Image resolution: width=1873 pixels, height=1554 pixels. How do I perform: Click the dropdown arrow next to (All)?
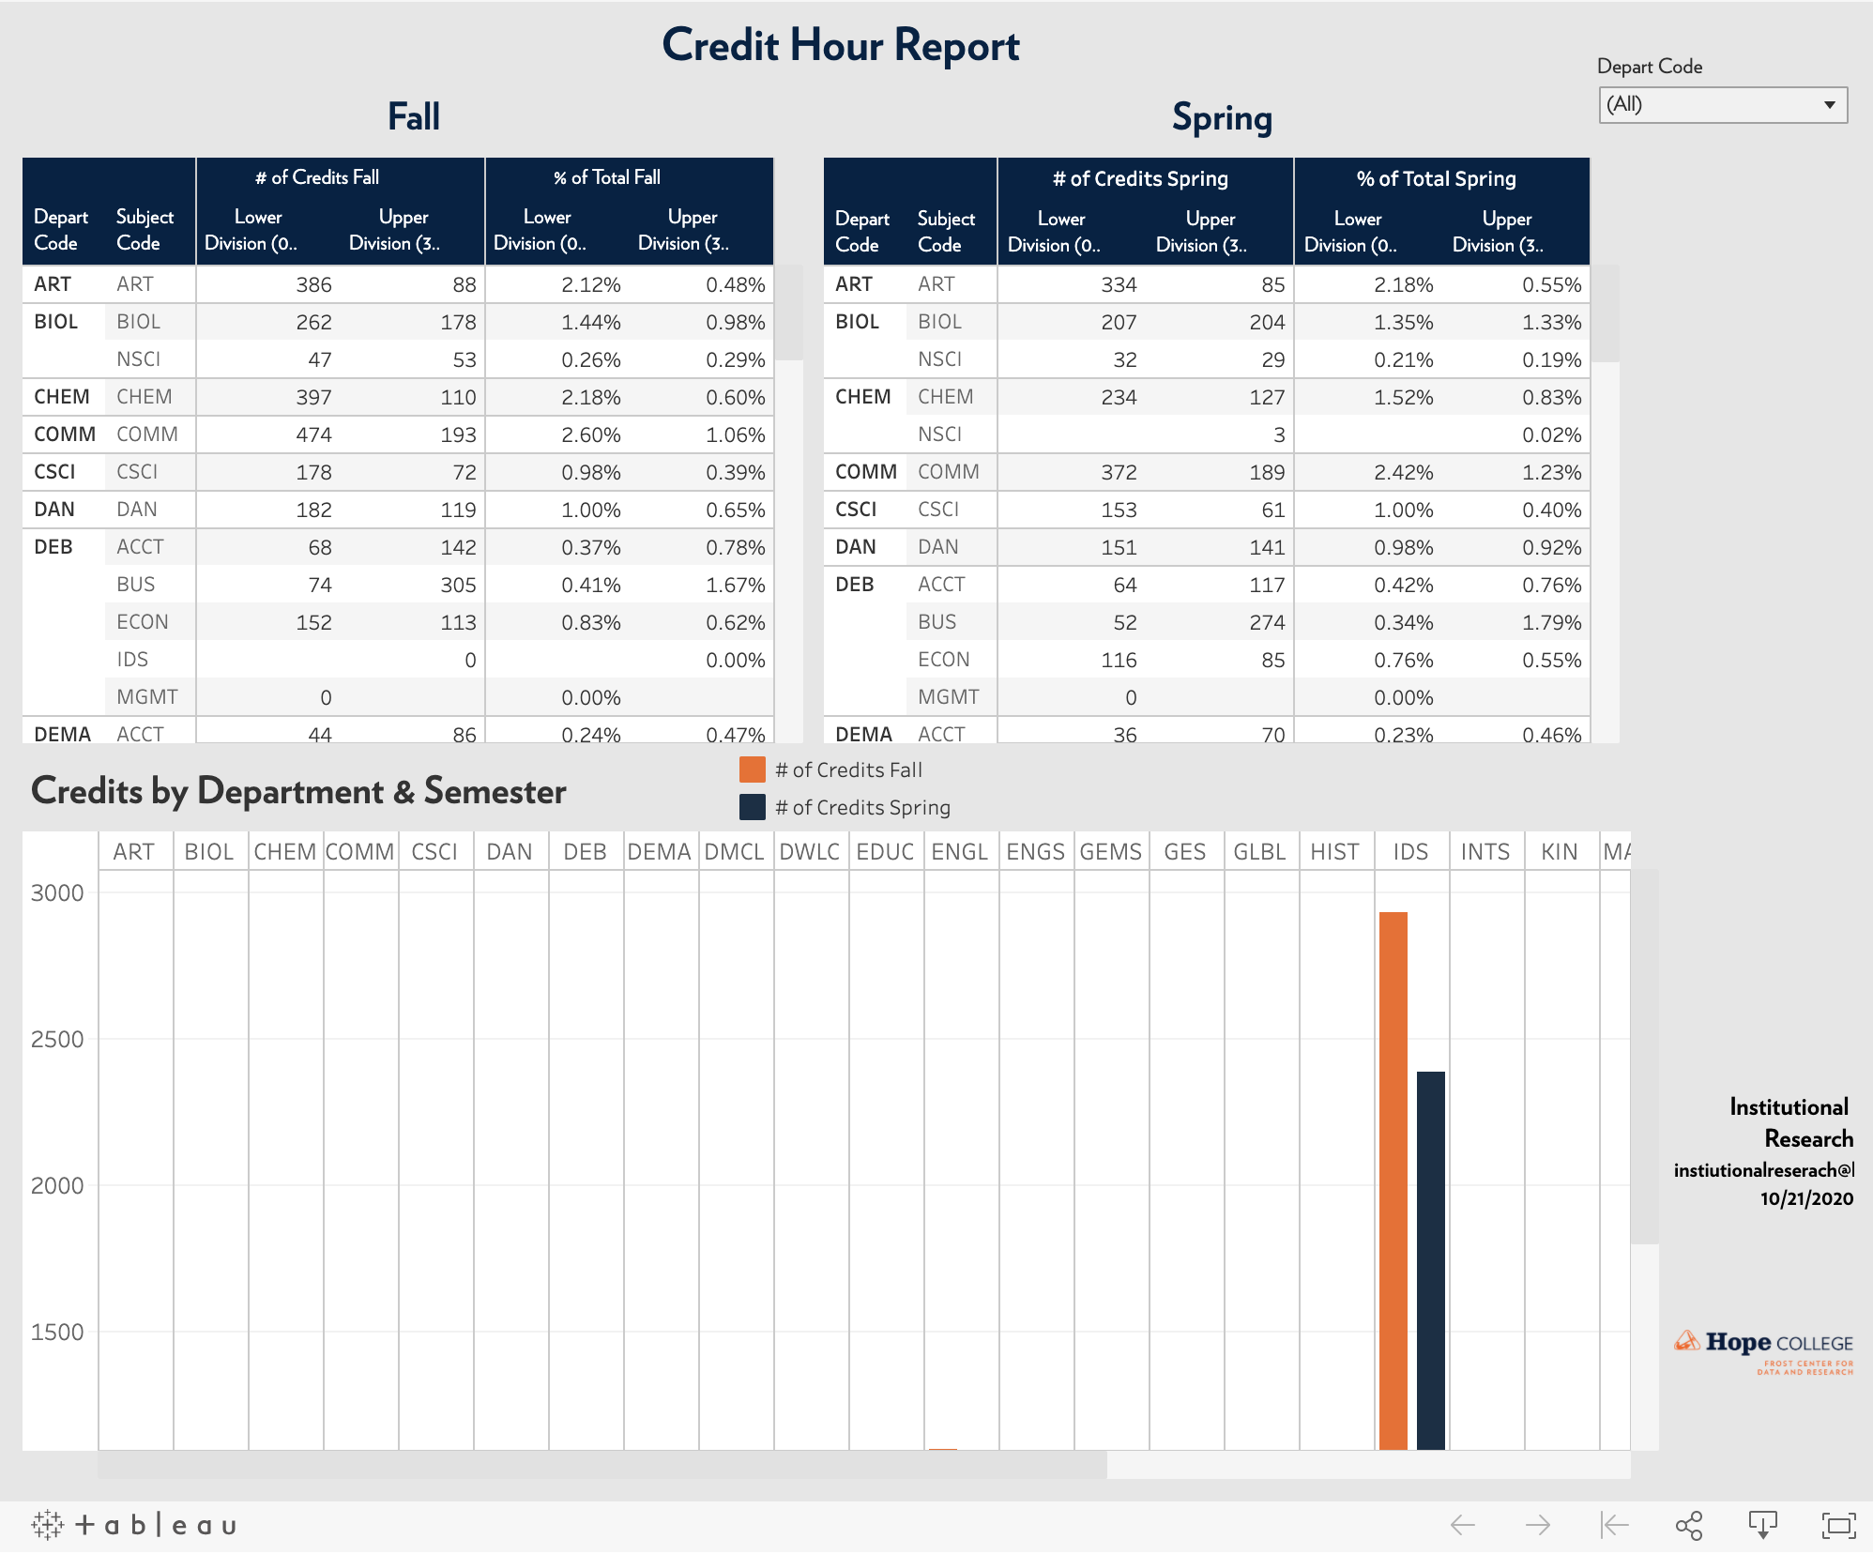coord(1829,105)
